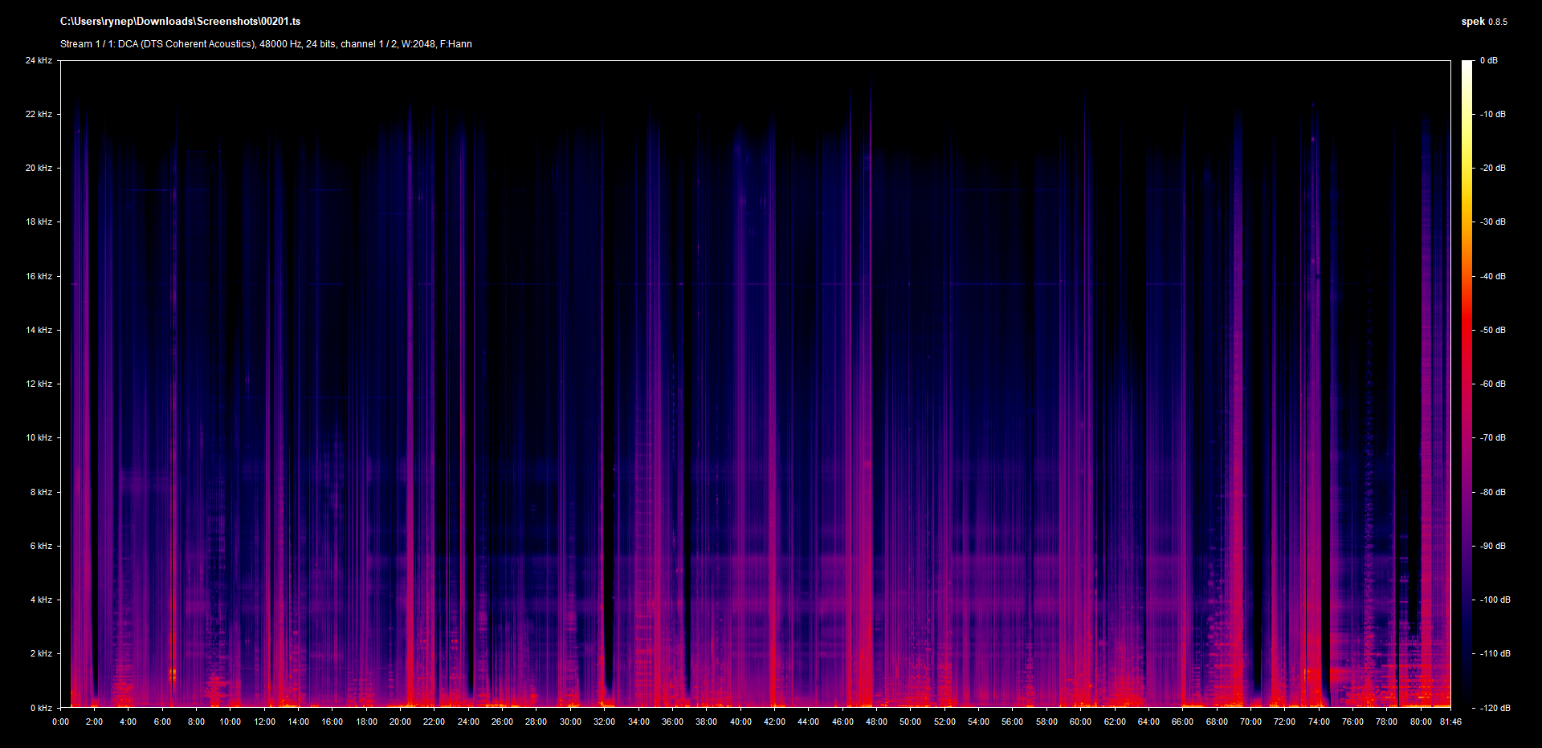Select the 40:00 time axis marker
This screenshot has width=1542, height=748.
click(740, 722)
